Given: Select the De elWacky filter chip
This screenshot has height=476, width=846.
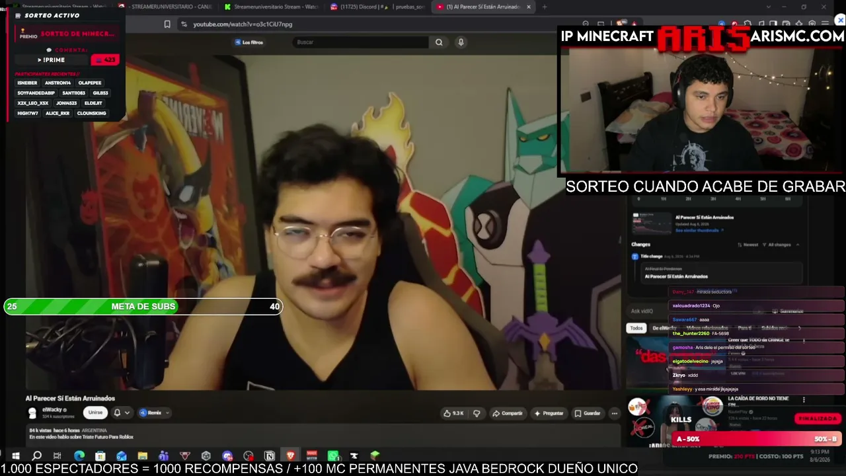Looking at the screenshot, I should tap(664, 328).
